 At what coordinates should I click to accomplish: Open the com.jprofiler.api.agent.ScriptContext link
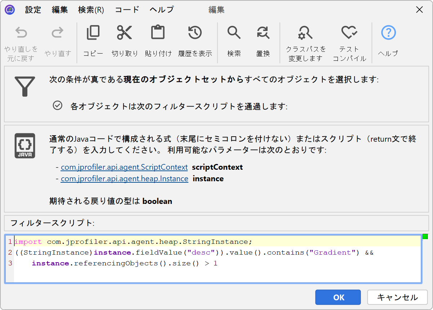[124, 167]
